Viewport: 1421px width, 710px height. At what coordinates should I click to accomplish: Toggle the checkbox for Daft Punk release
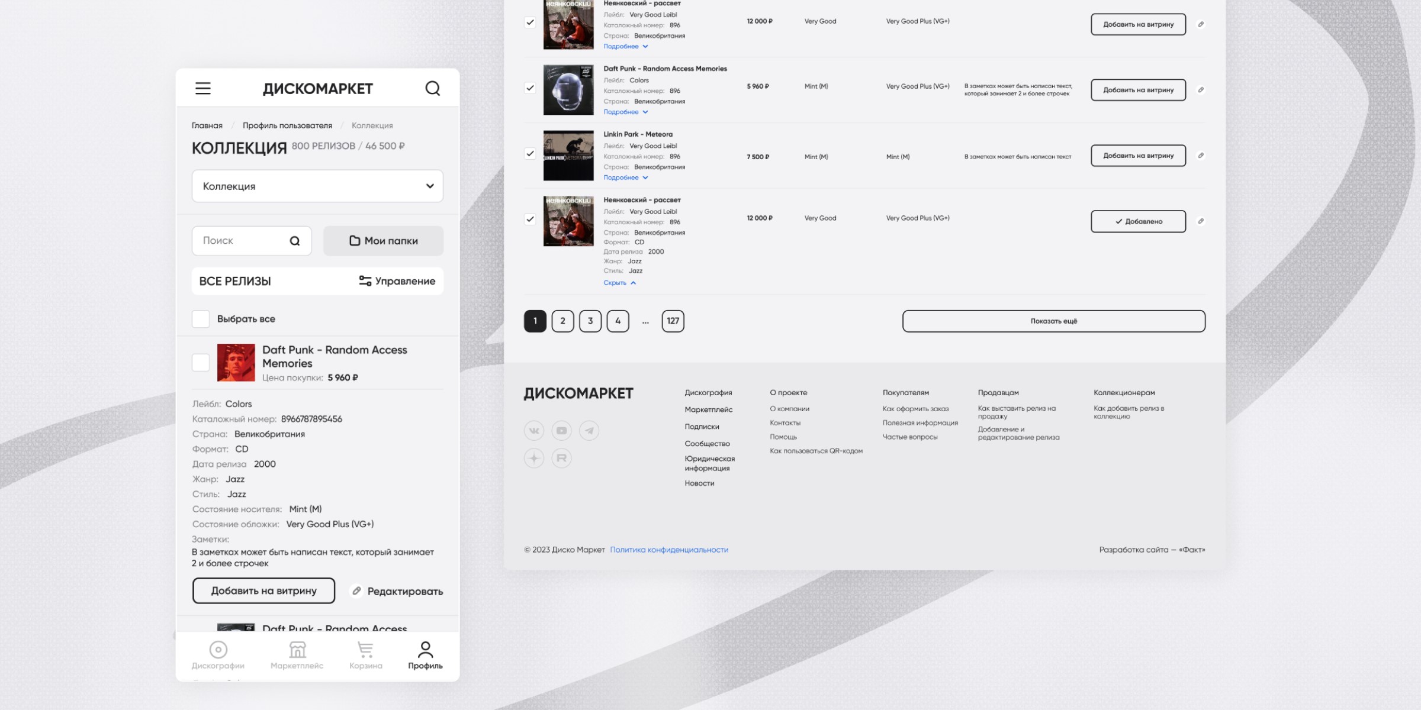tap(200, 362)
